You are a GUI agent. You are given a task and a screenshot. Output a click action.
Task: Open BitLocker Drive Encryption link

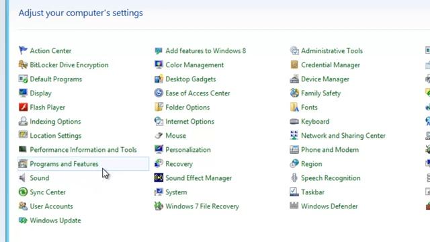69,65
